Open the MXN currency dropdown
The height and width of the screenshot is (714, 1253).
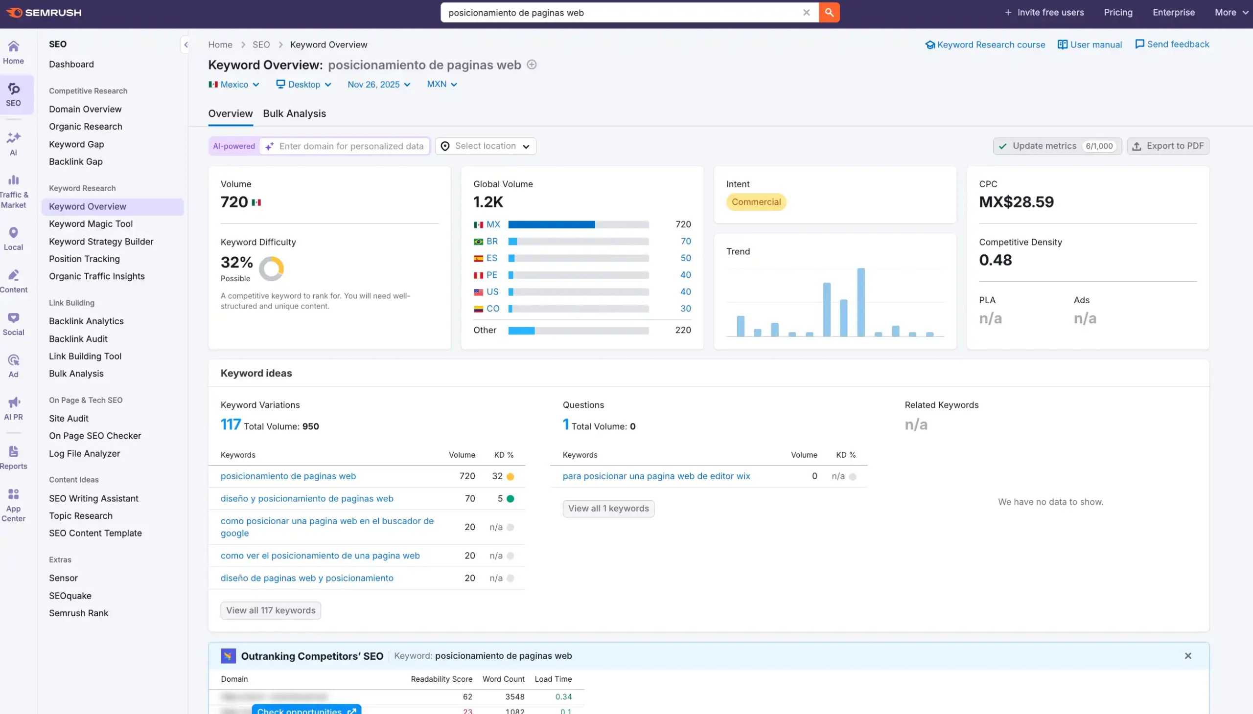pos(441,84)
